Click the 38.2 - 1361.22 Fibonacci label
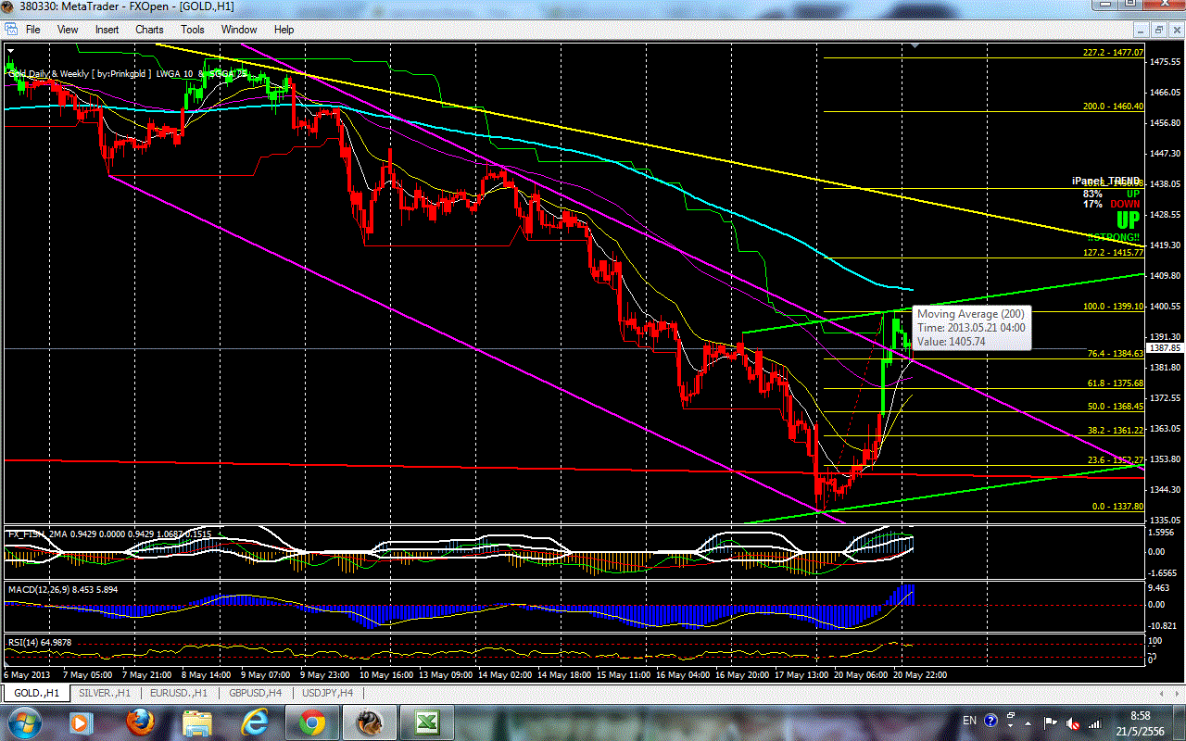Image resolution: width=1186 pixels, height=741 pixels. coord(1116,430)
